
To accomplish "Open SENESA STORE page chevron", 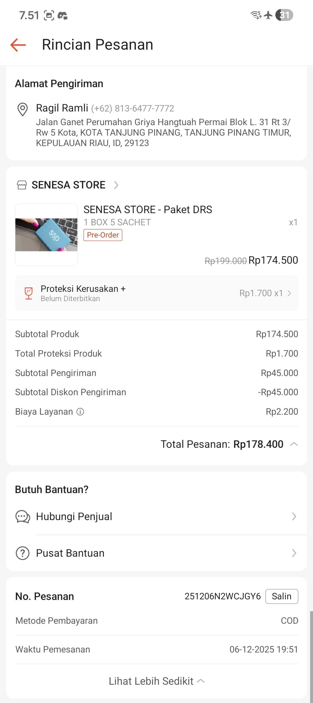I will (x=116, y=185).
